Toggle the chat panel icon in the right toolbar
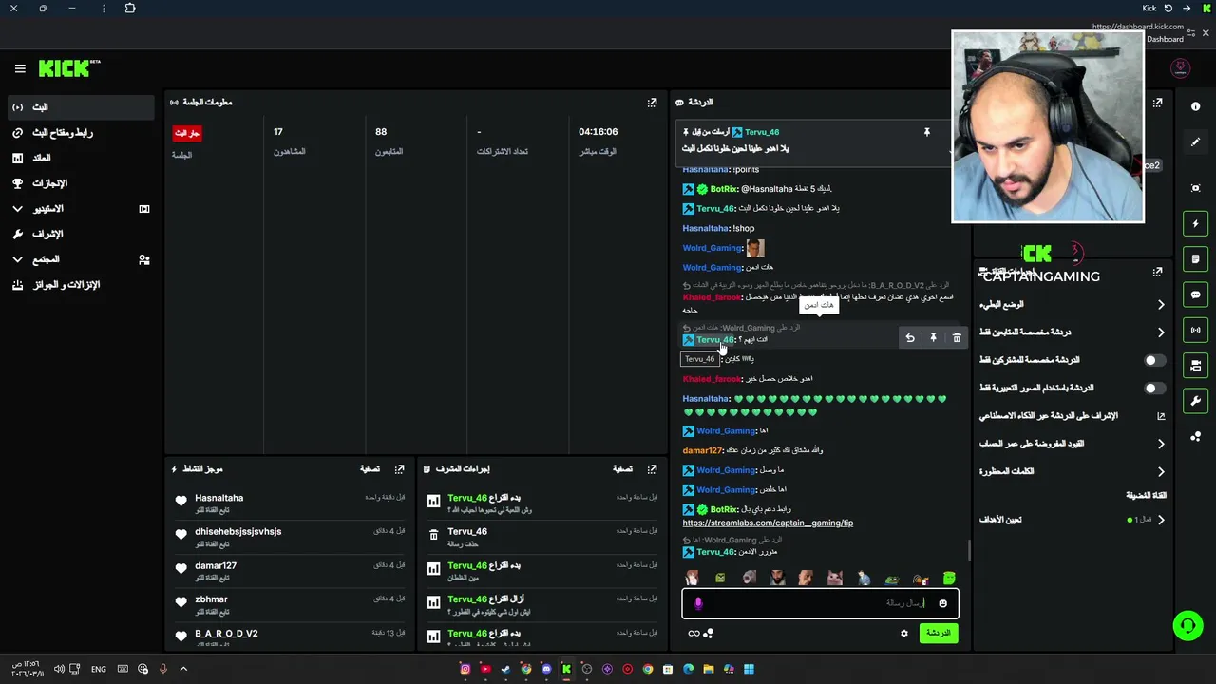The image size is (1216, 684). tap(1196, 294)
